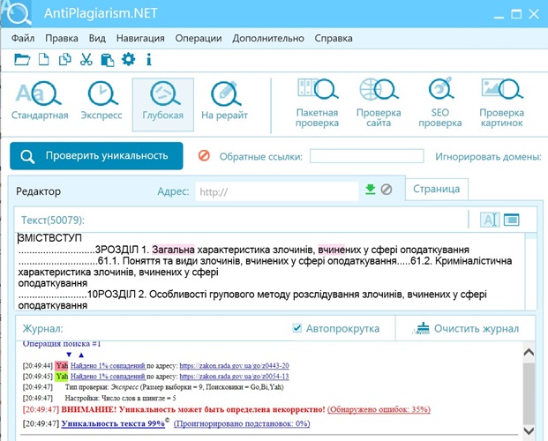
Task: Open the Файл menu
Action: [23, 38]
